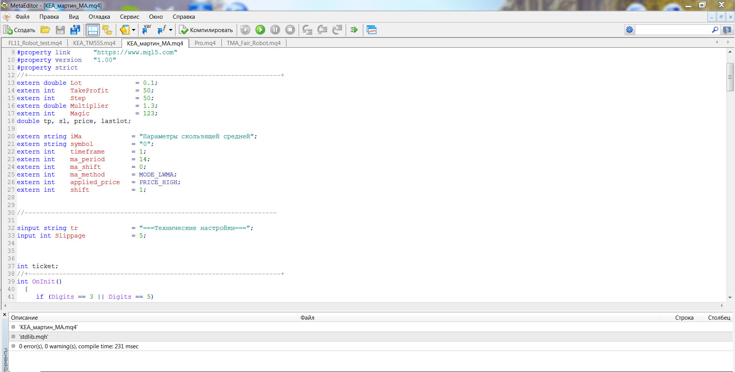Click tab strip scroll-right arrow
The width and height of the screenshot is (735, 372).
point(728,42)
